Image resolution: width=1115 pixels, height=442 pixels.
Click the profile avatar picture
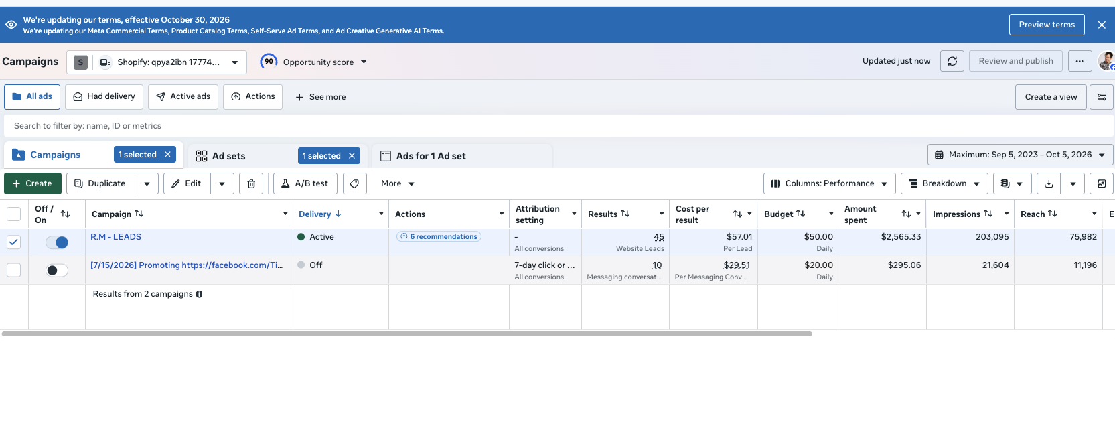[x=1106, y=61]
